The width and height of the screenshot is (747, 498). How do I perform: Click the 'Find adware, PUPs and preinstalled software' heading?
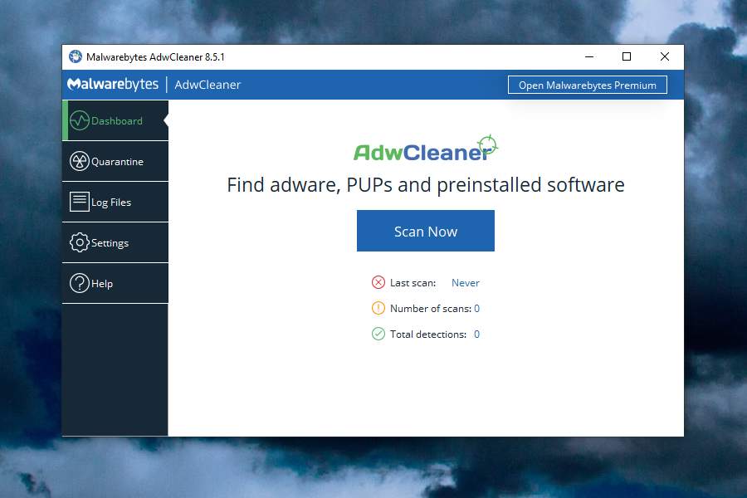426,185
